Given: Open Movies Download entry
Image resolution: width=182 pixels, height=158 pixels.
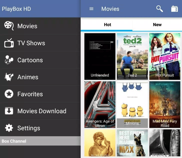Looking at the screenshot, I should (x=40, y=111).
